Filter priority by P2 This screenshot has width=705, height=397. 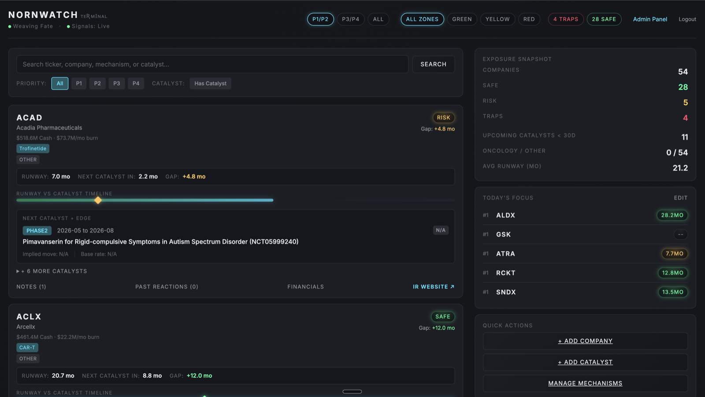(x=97, y=83)
